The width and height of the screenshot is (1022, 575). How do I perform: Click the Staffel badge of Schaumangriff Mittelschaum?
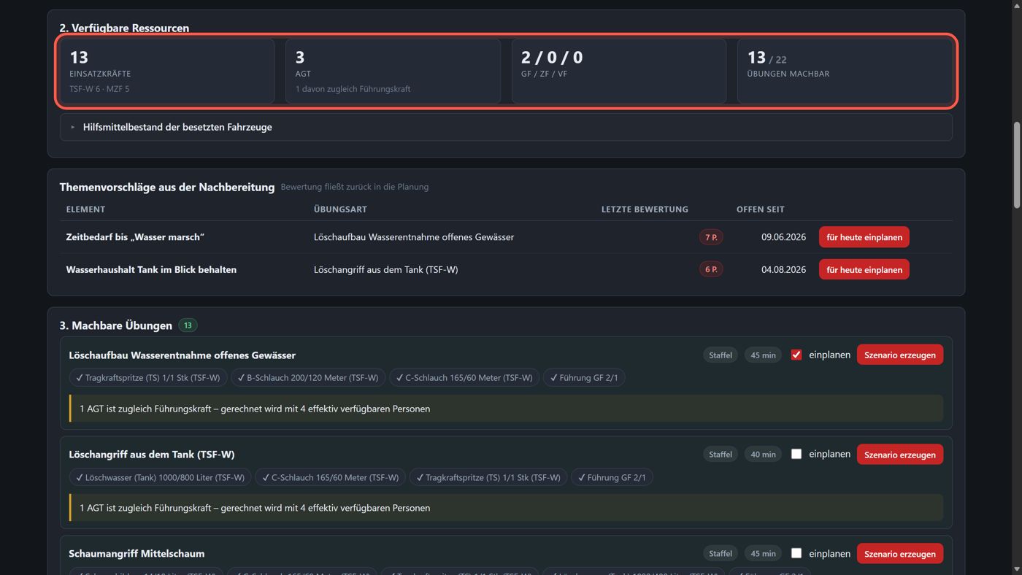(x=721, y=553)
